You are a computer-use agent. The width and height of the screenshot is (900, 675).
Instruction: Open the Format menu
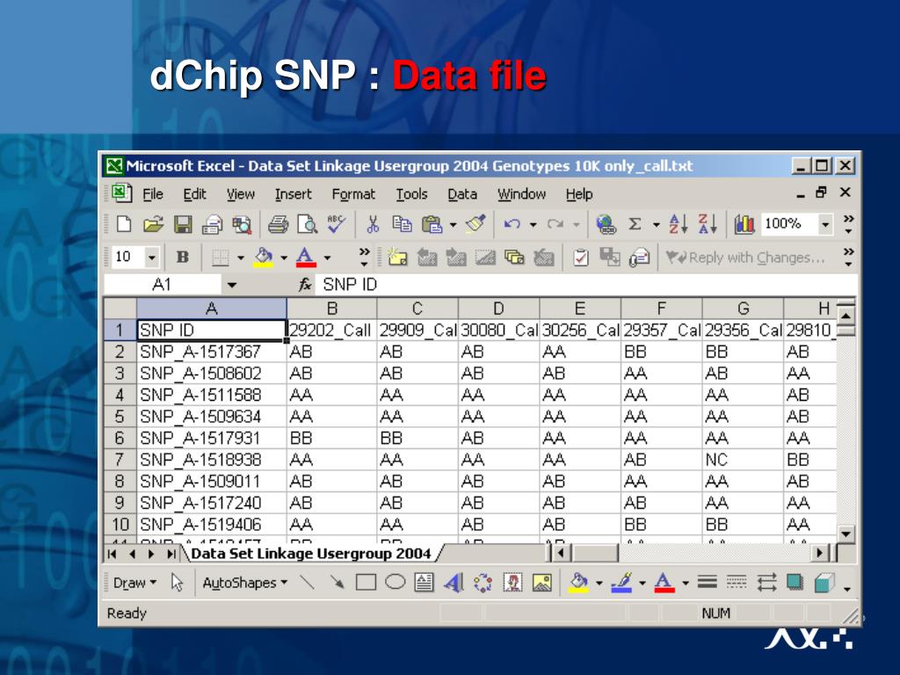click(353, 194)
